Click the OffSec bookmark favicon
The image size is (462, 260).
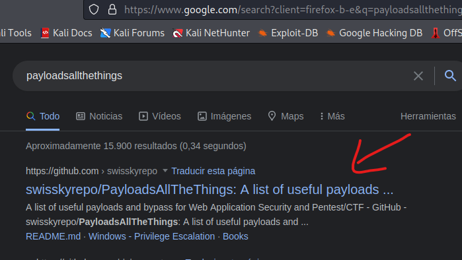(x=435, y=33)
